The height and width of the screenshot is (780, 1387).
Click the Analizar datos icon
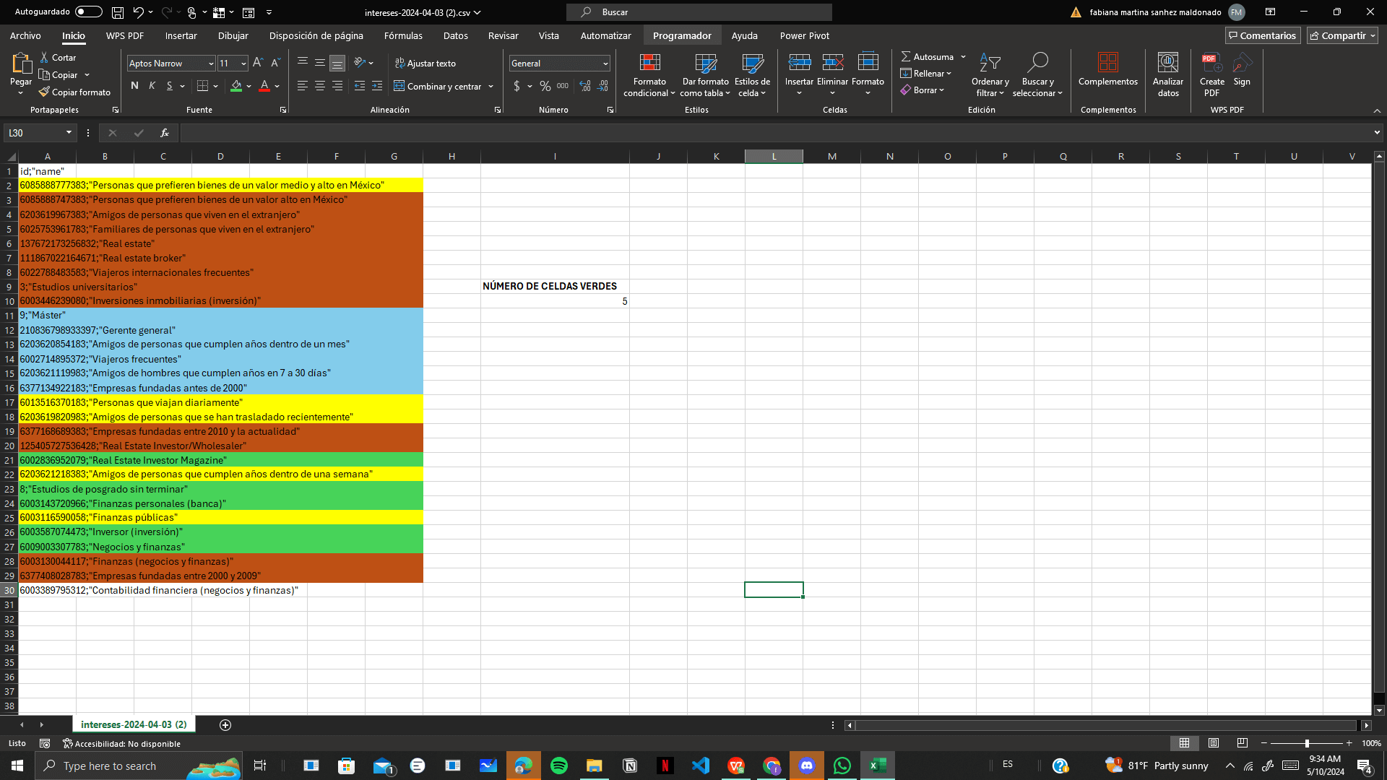point(1167,64)
